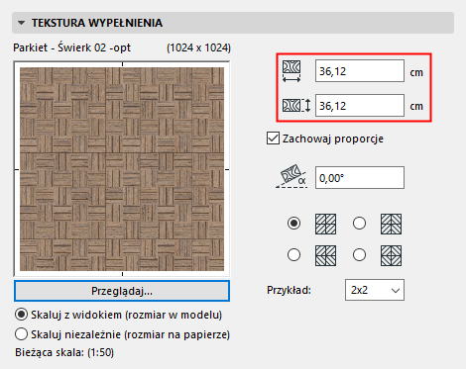
Task: Click the texture name Parkiet - Świerk 02 -opt
Action: coord(72,47)
